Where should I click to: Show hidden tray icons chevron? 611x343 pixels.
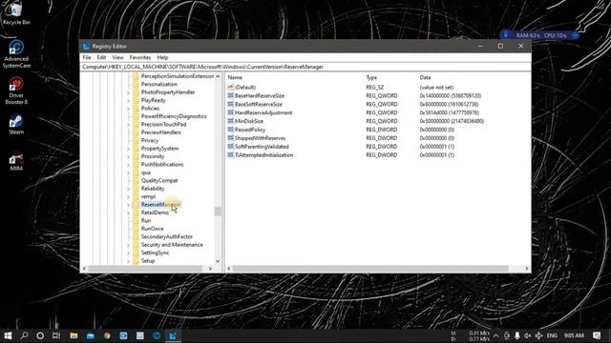(x=495, y=335)
